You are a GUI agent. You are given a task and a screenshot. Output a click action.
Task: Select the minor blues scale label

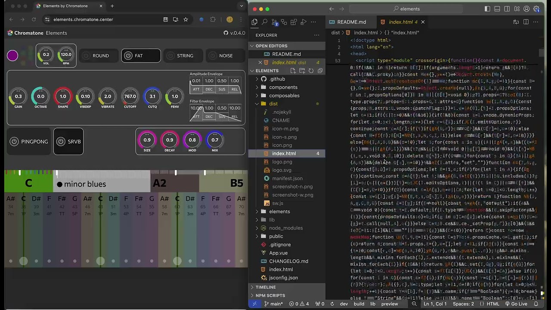(x=85, y=184)
